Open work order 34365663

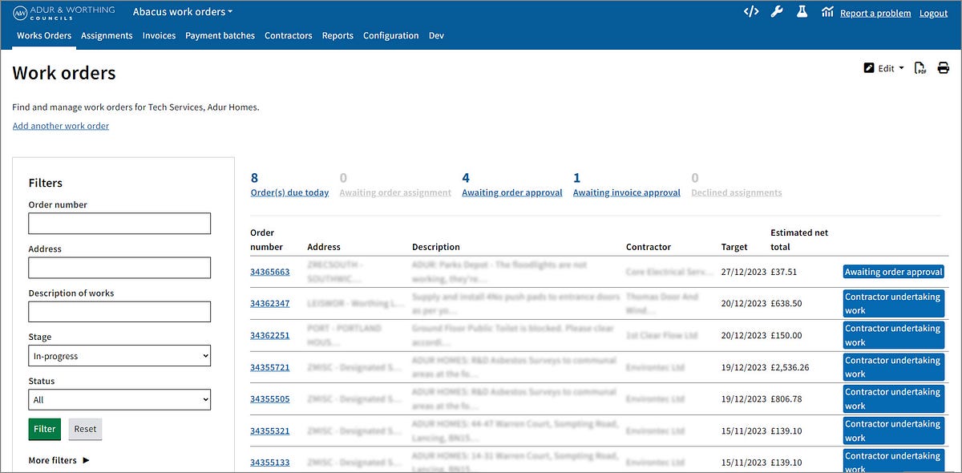[x=270, y=271]
